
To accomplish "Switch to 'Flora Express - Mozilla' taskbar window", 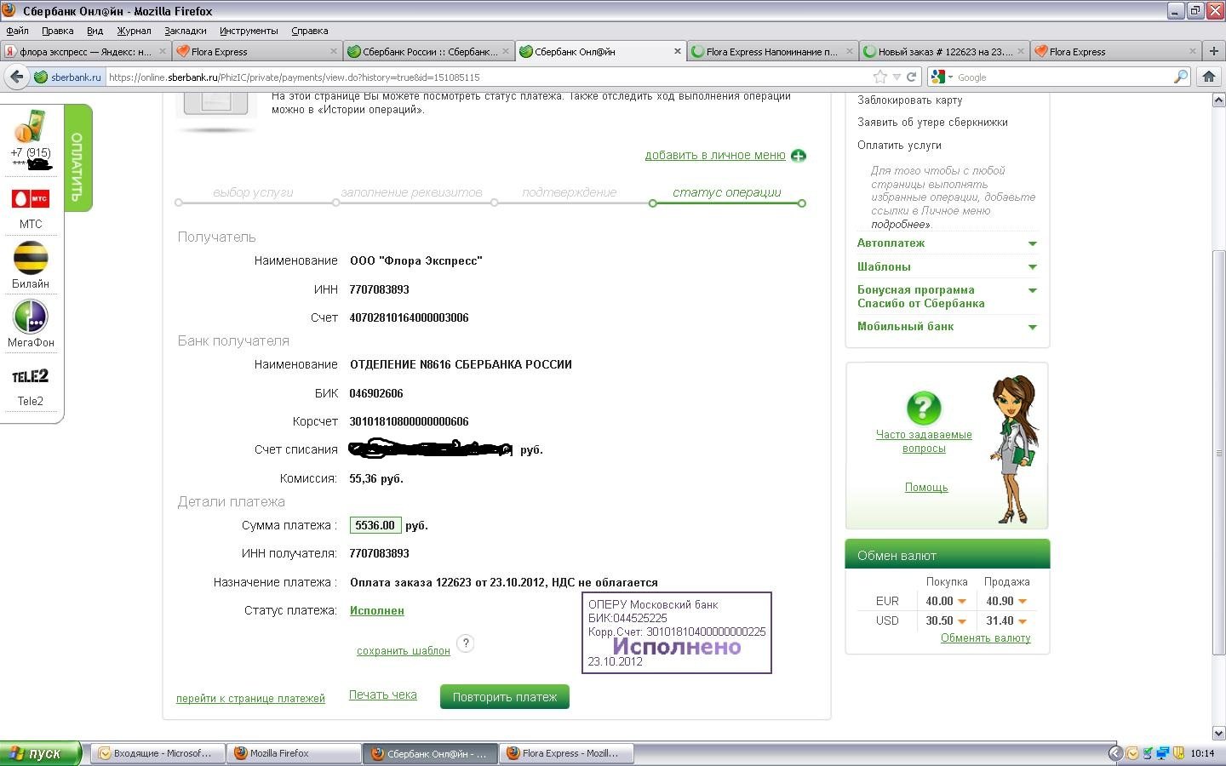I will (565, 753).
